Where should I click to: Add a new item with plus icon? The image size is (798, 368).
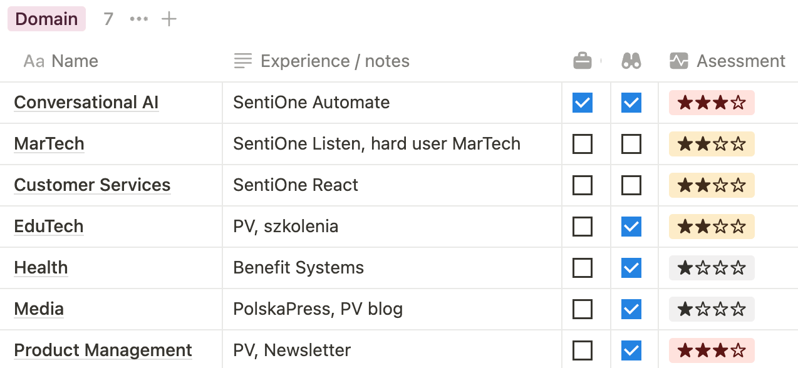(x=169, y=19)
